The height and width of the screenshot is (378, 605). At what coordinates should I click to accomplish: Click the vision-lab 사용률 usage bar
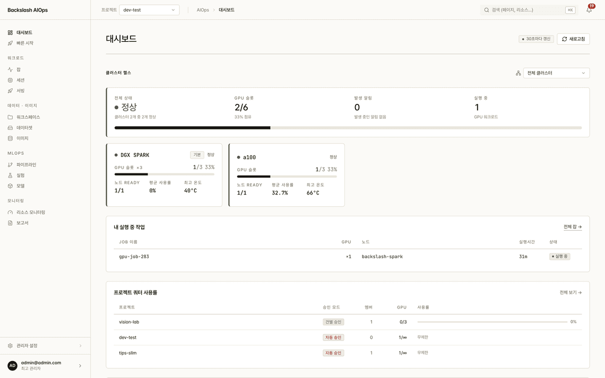[x=492, y=322]
